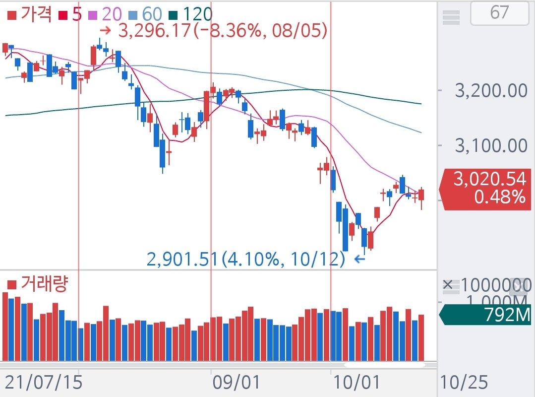Image resolution: width=535 pixels, height=397 pixels.
Task: Toggle the 60-day moving average legend
Action: 145,15
